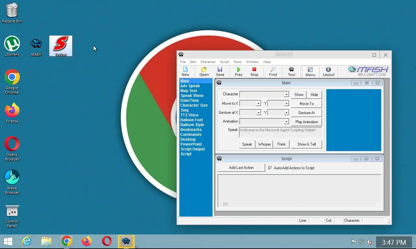Click the UFO icon in the Script sub-window title
The height and width of the screenshot is (249, 416).
219,159
